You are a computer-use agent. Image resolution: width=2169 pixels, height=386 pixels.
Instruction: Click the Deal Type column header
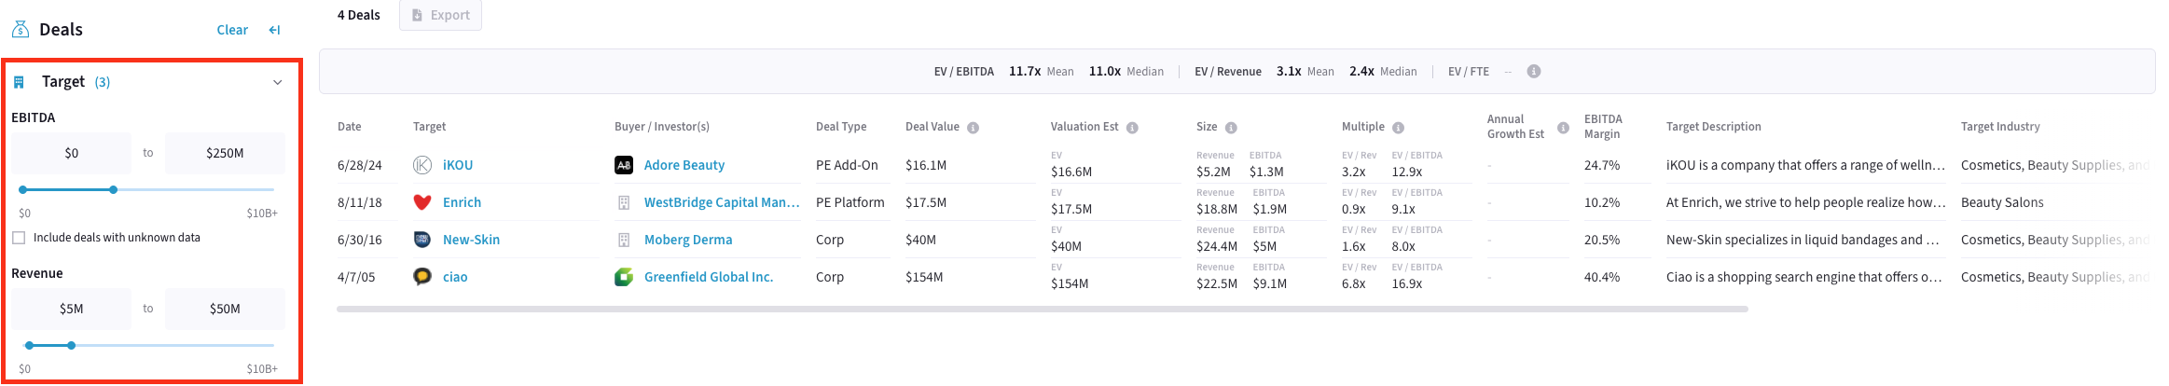(841, 127)
